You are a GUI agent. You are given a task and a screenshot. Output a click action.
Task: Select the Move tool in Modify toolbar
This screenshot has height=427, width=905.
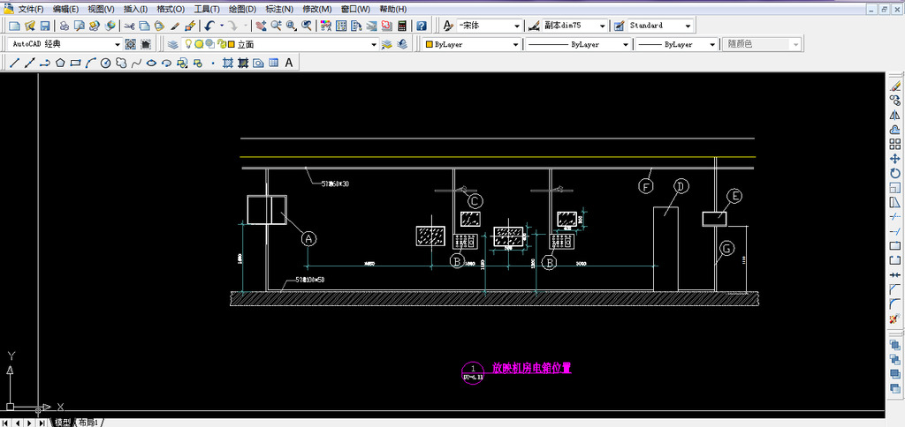895,159
